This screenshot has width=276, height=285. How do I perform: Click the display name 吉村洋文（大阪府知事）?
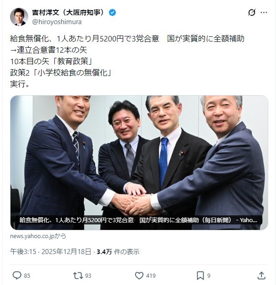click(x=69, y=13)
